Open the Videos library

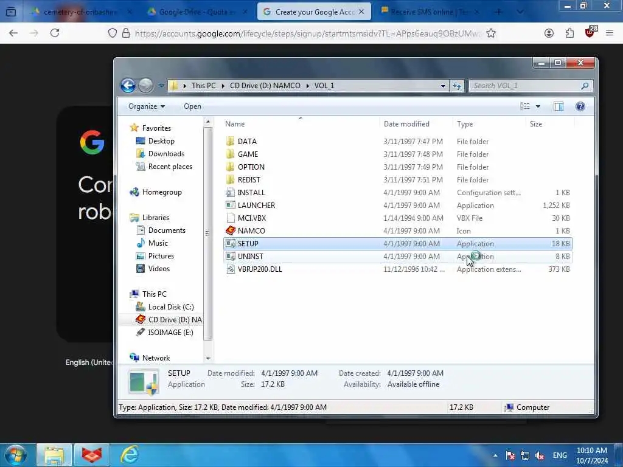[159, 268]
